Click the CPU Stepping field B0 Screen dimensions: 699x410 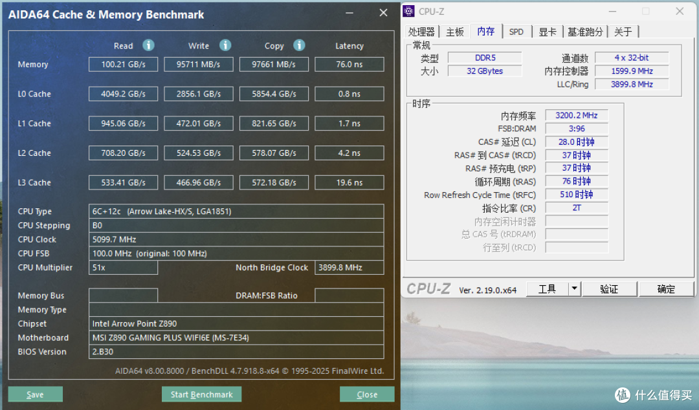point(236,226)
